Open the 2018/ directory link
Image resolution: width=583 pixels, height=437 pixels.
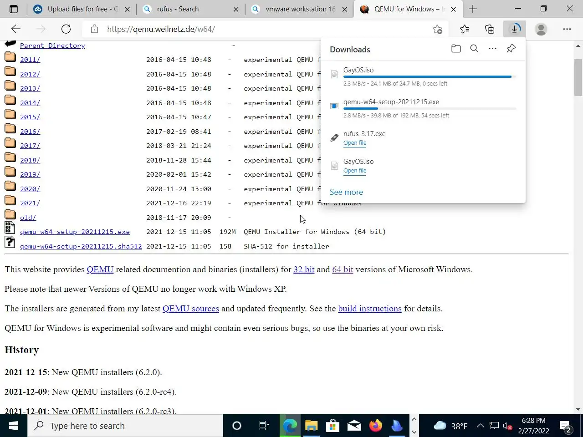(x=30, y=160)
